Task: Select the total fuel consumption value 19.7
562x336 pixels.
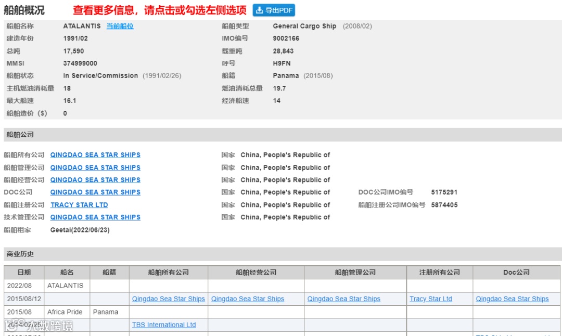Action: coord(279,88)
